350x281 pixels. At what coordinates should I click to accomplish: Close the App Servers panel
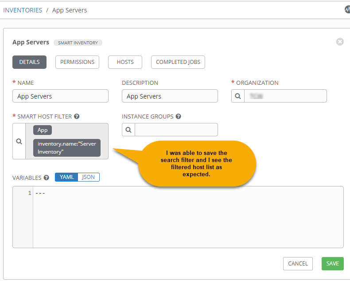click(x=340, y=42)
